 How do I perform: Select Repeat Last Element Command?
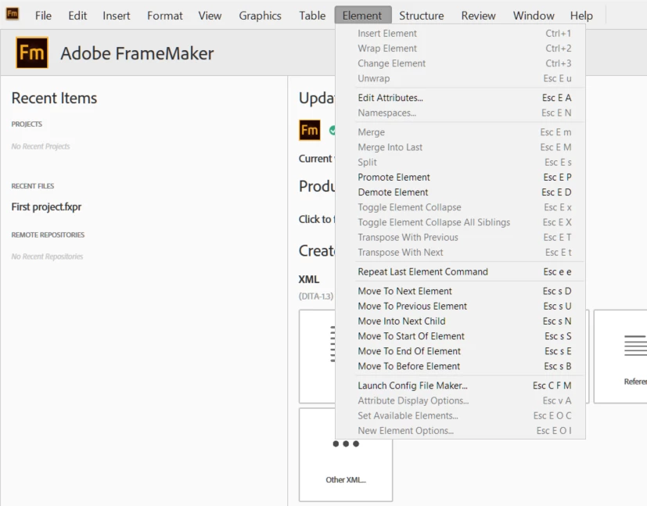461,271
